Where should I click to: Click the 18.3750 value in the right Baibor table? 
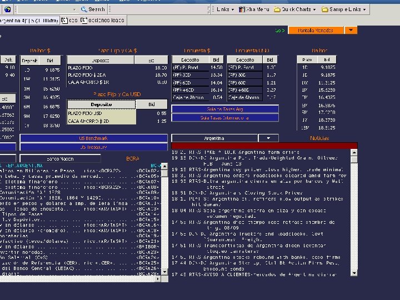pos(327,119)
